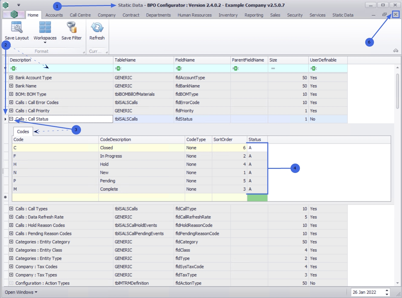The height and width of the screenshot is (298, 402).
Task: Expand the Bank Account Type row
Action: click(x=11, y=77)
